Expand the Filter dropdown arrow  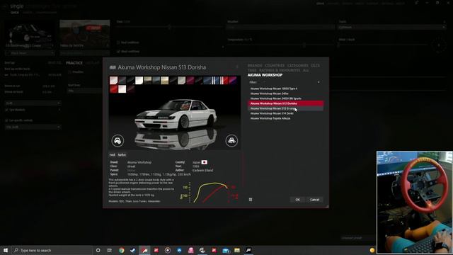point(319,82)
